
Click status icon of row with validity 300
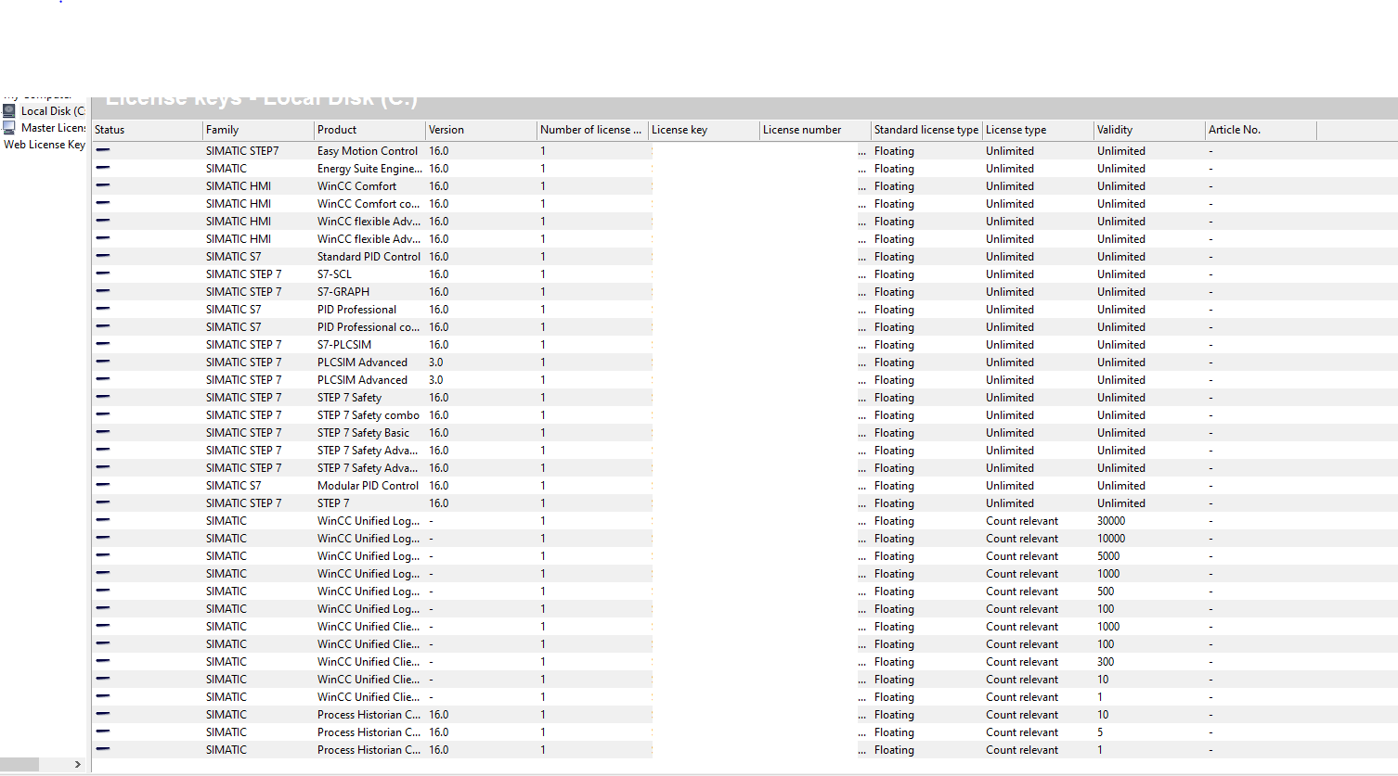click(102, 661)
